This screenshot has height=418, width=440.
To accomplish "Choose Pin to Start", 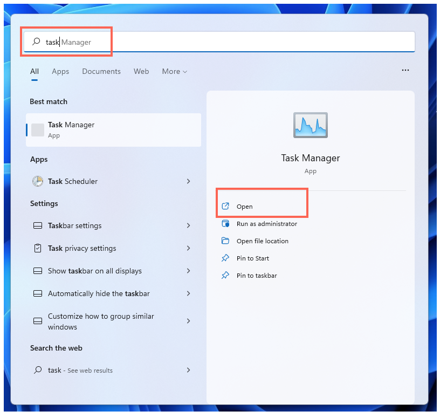I will click(253, 258).
